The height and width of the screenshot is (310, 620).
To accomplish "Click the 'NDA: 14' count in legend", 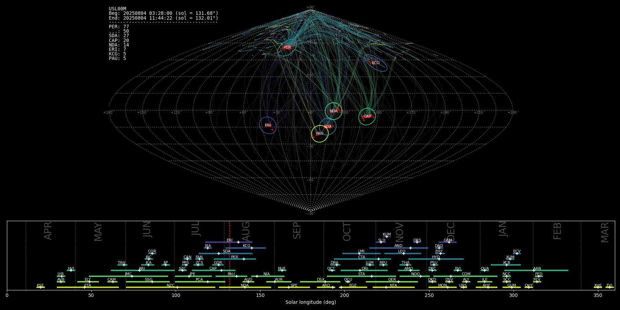I will click(x=119, y=45).
